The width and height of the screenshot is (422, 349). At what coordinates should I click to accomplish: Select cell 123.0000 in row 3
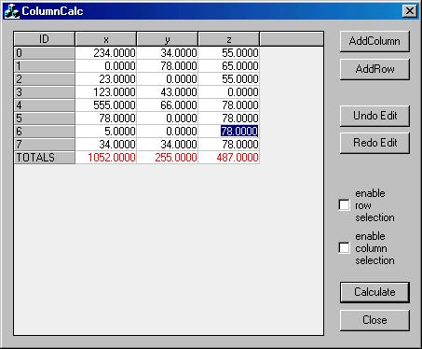pyautogui.click(x=105, y=92)
